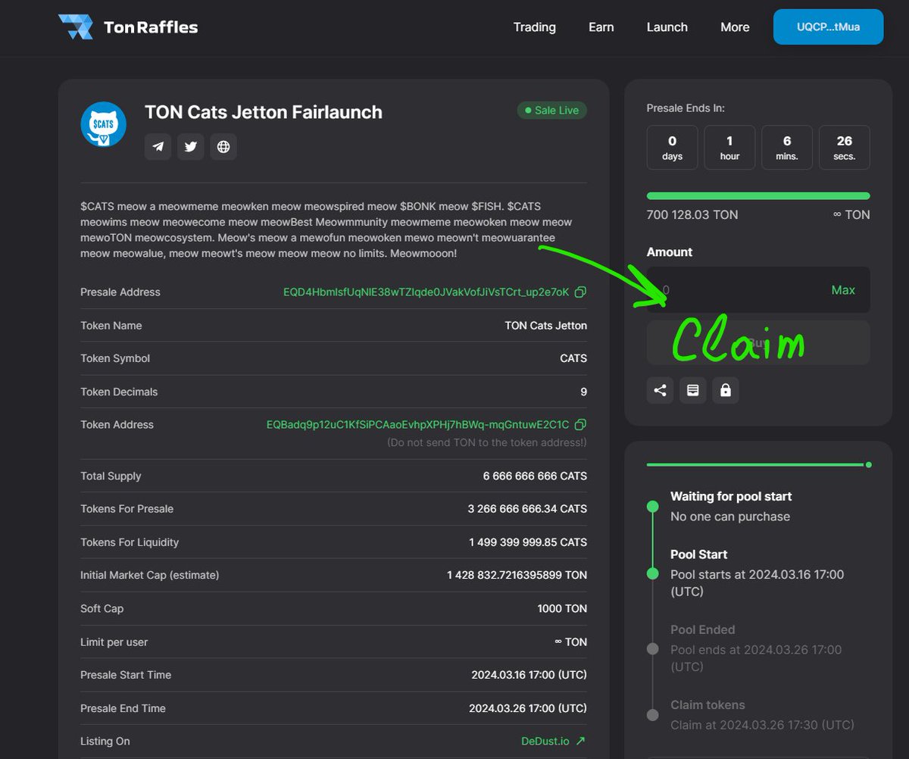909x759 pixels.
Task: Click the Token Symbol value CATS
Action: pos(573,358)
